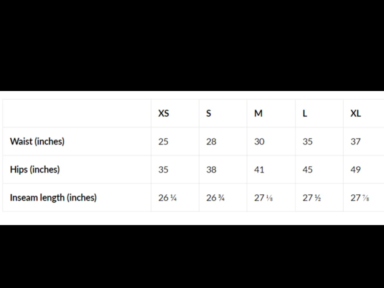Click the Hips (inches) row label
384x288 pixels.
(35, 169)
